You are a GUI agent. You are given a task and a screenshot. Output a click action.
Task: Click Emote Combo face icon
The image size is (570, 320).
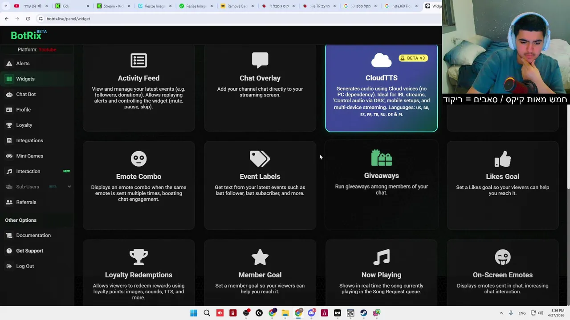click(x=138, y=159)
